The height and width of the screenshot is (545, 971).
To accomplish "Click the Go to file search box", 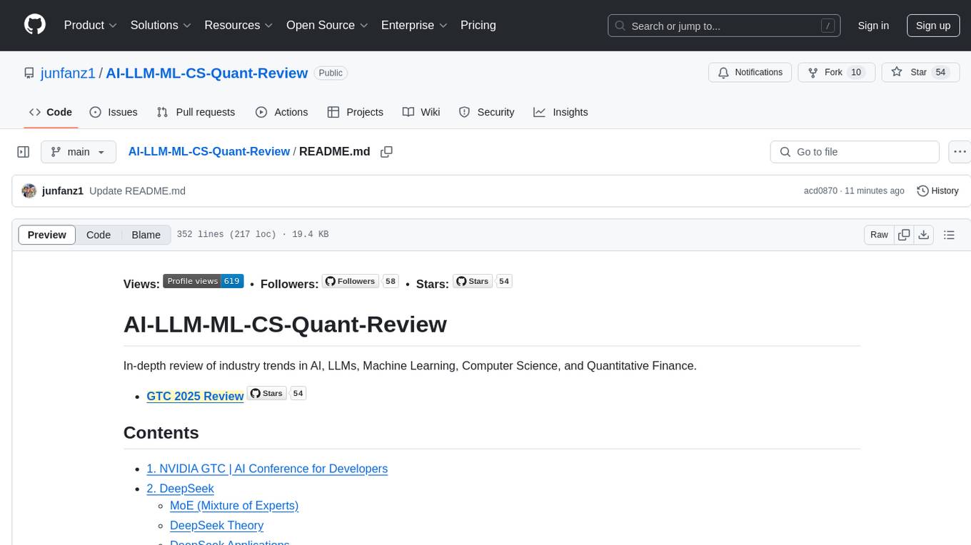I will pos(855,152).
